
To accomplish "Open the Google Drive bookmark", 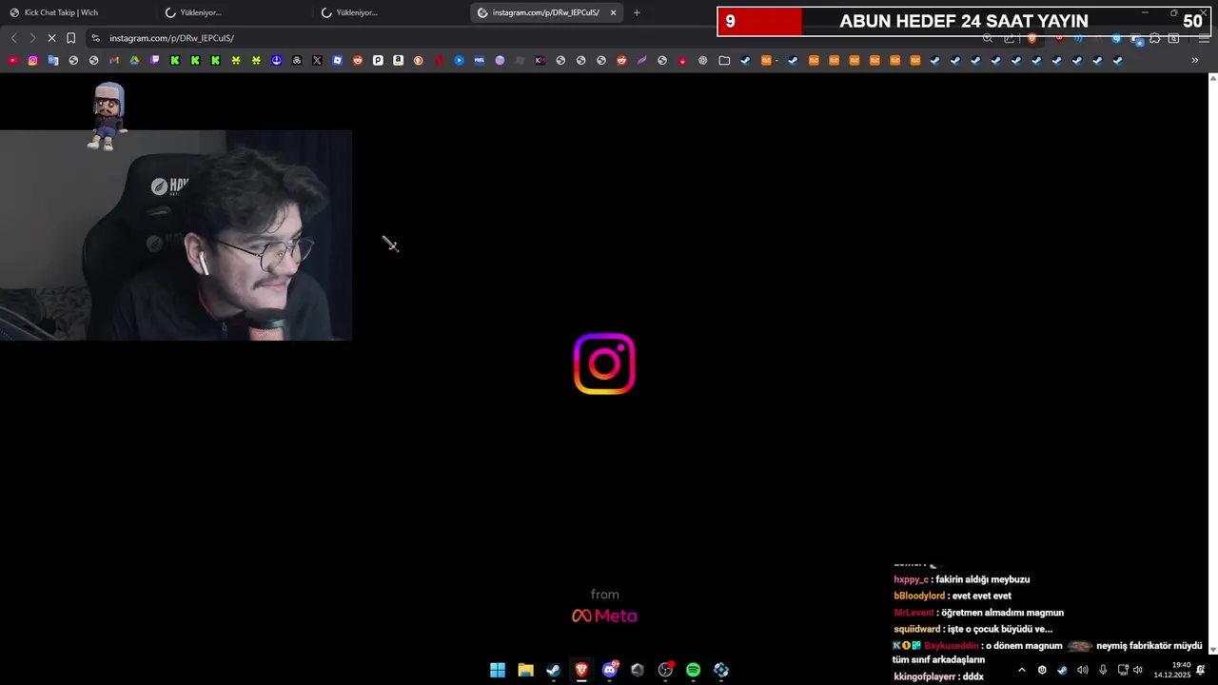I will pyautogui.click(x=134, y=61).
